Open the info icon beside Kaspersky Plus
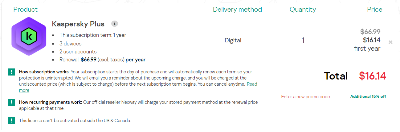Screen dimensions: 400x132 point(115,24)
